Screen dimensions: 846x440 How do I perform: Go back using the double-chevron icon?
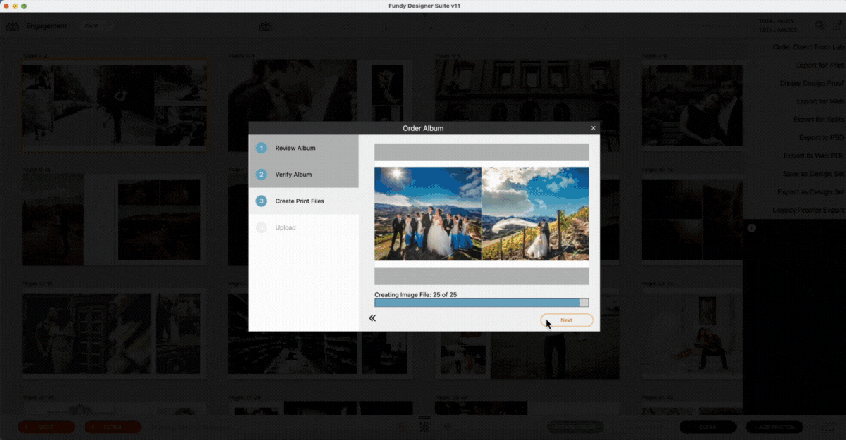coord(372,318)
